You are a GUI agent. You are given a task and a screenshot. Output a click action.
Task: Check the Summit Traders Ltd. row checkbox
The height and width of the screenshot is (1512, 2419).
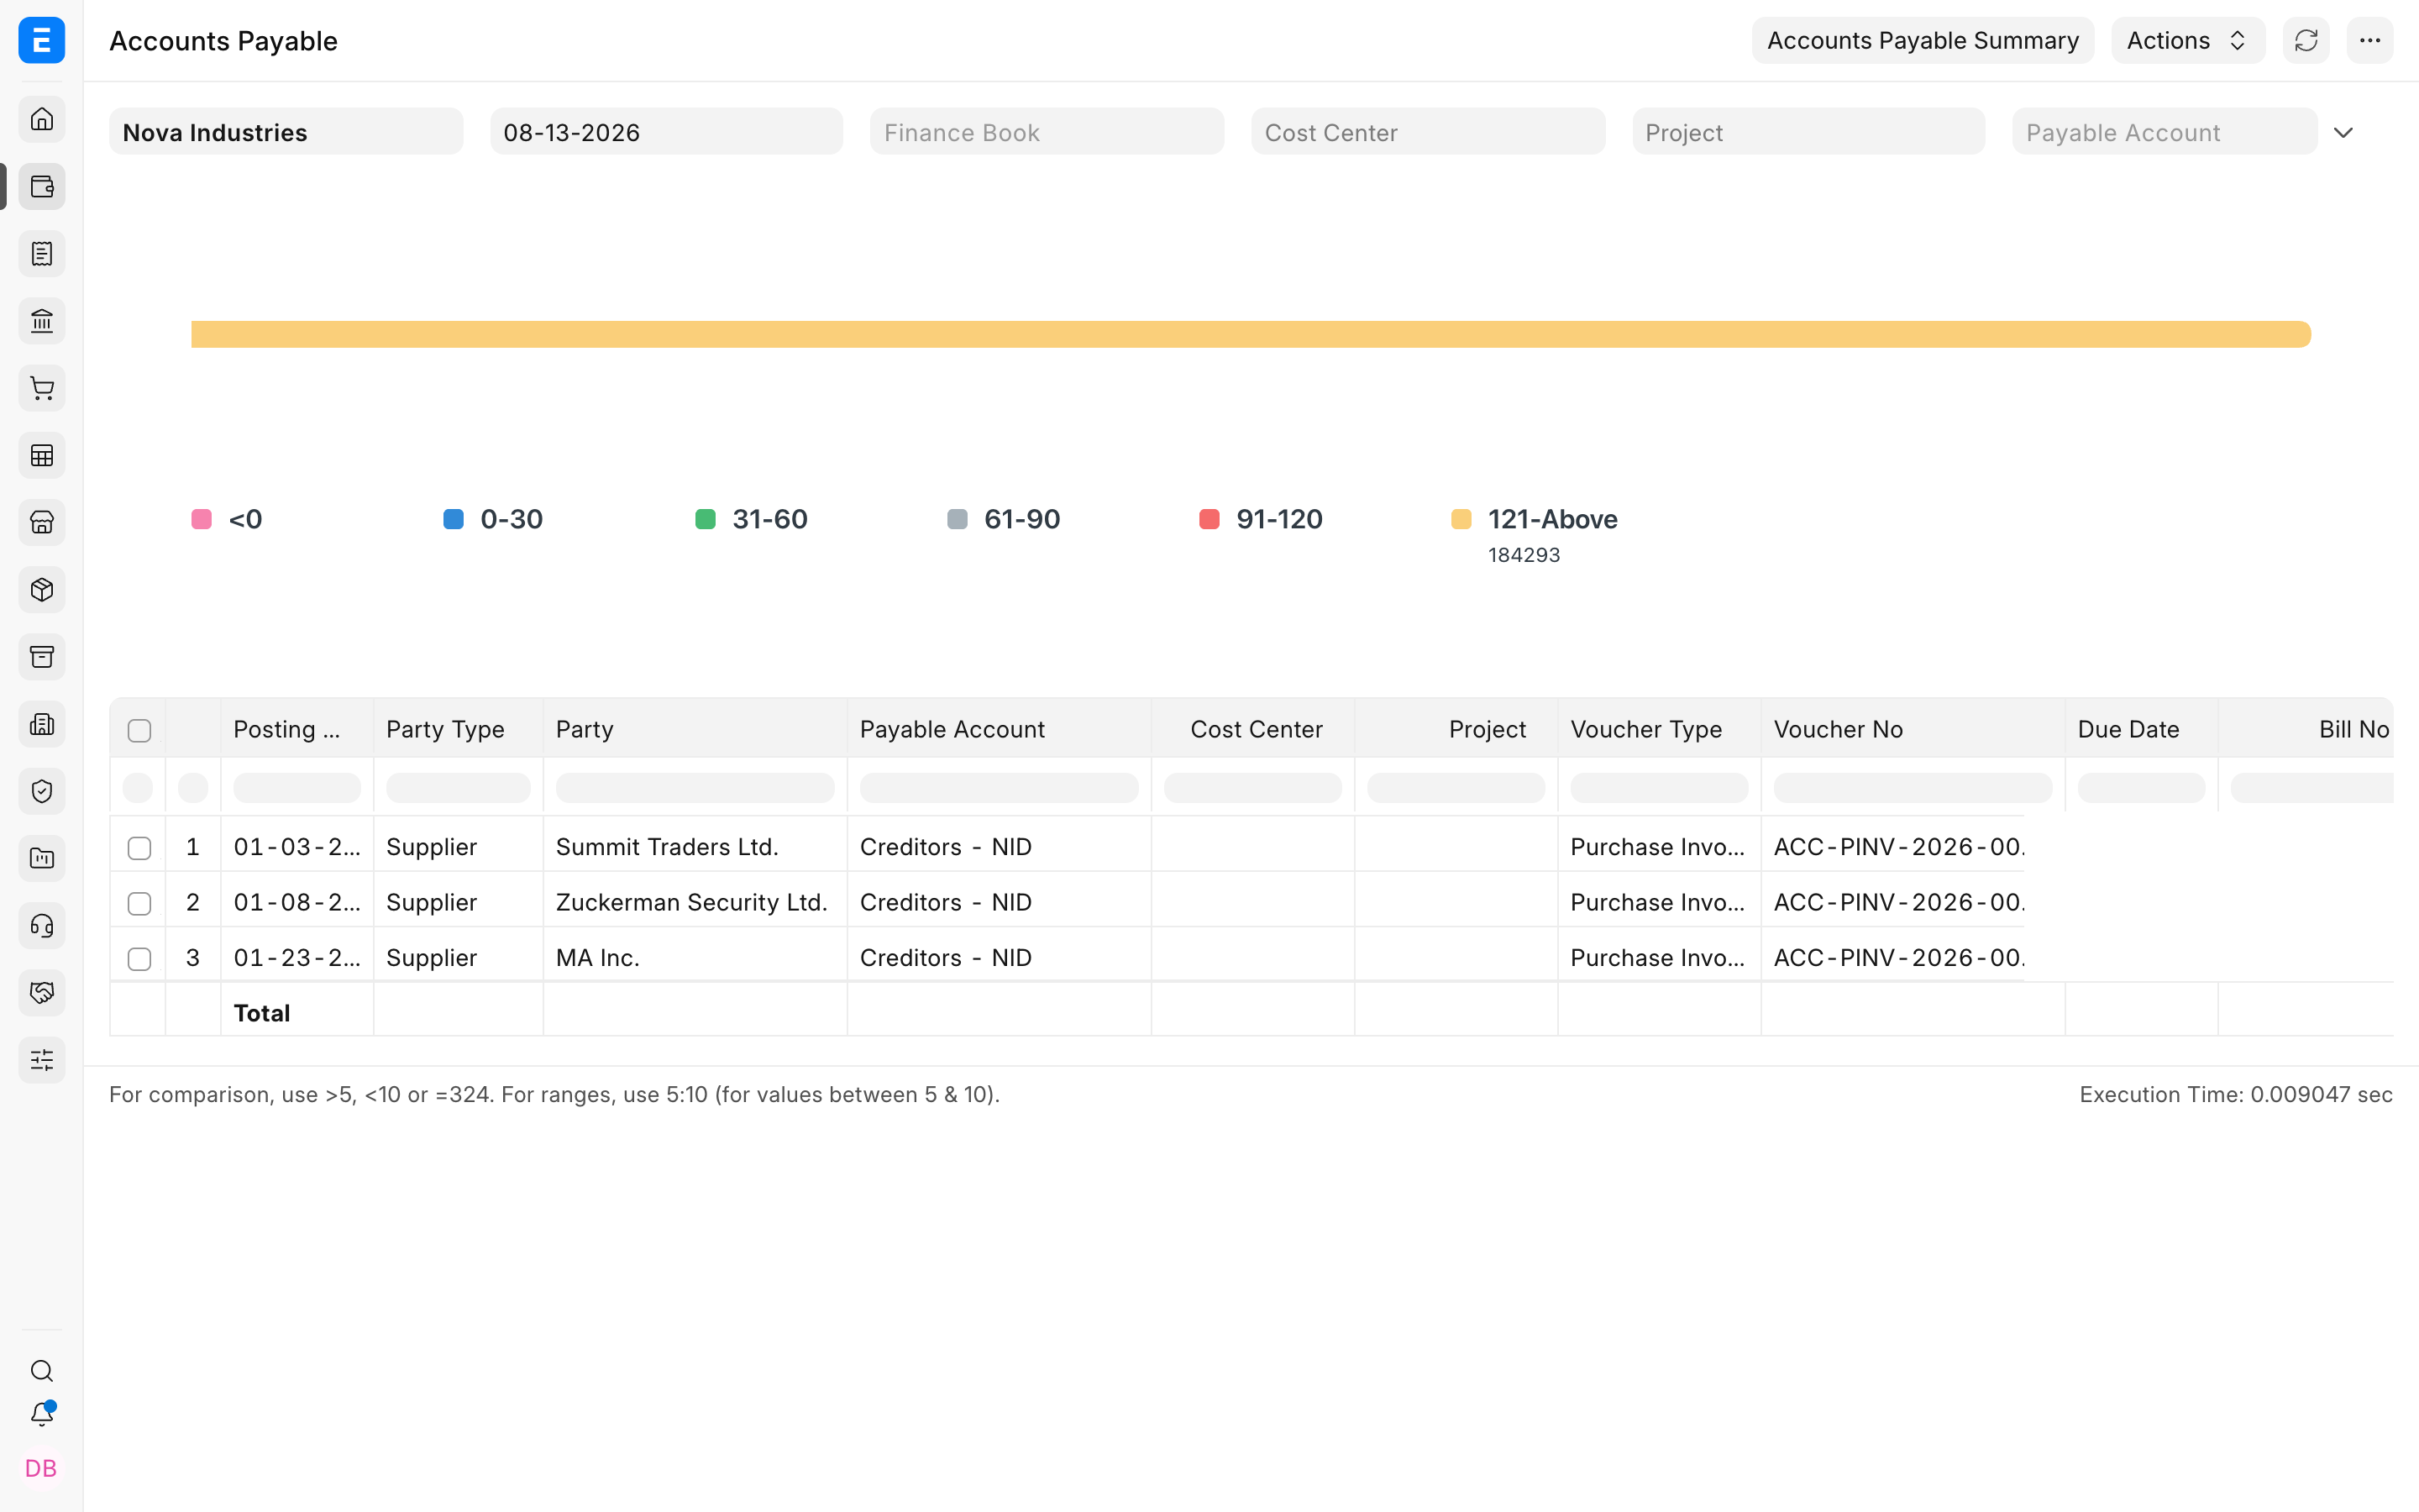pyautogui.click(x=139, y=848)
